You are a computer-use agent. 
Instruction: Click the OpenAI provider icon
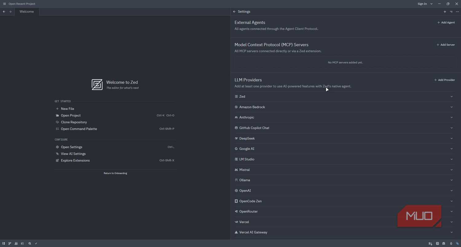click(x=236, y=191)
